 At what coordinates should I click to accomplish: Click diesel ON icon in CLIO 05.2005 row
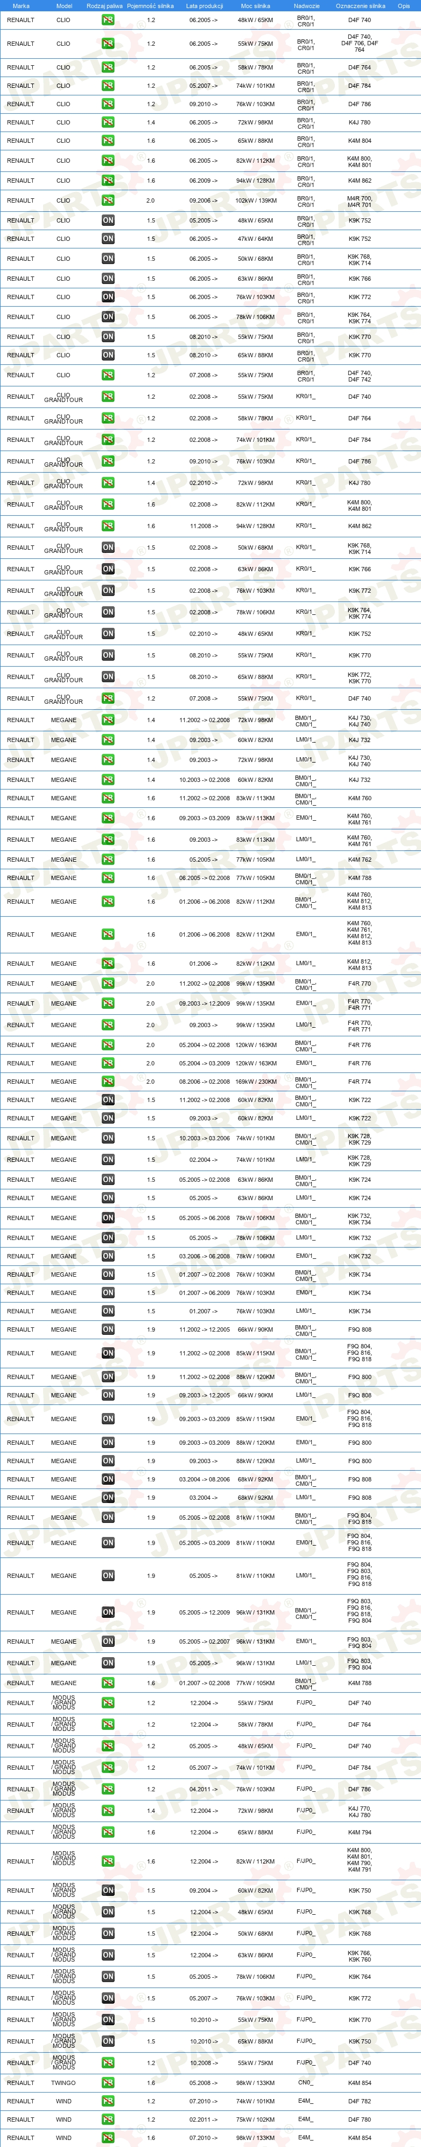(108, 221)
